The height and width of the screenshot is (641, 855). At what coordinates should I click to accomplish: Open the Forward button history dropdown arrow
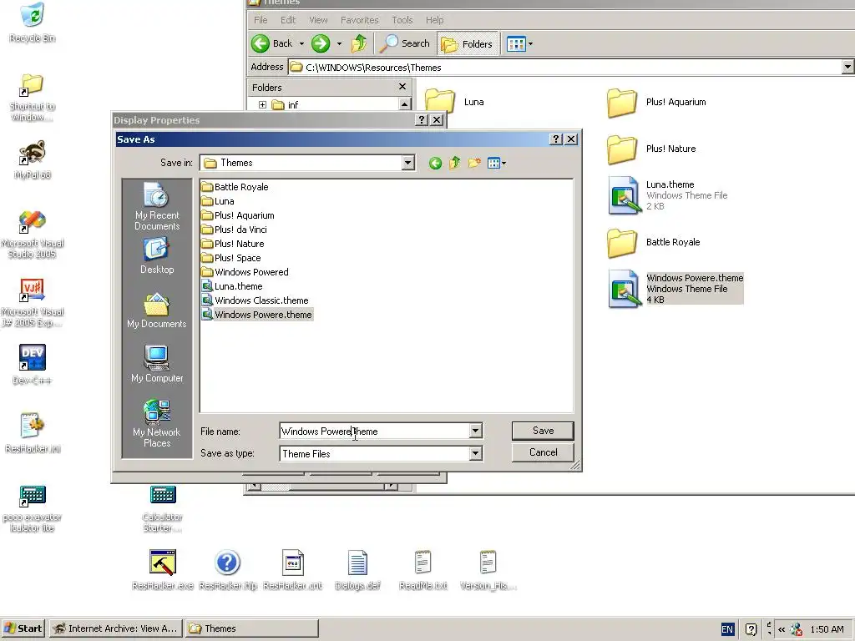[x=339, y=43]
